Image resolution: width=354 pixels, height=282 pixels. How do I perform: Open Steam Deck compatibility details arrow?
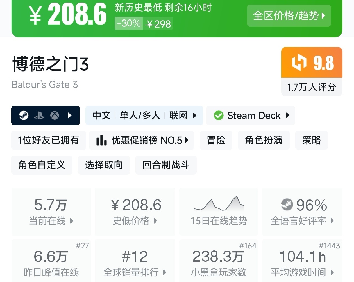coord(288,115)
